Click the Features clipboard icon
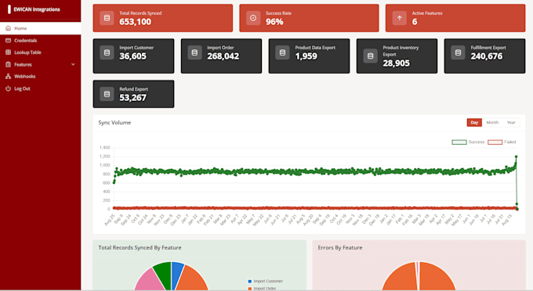 (x=8, y=64)
